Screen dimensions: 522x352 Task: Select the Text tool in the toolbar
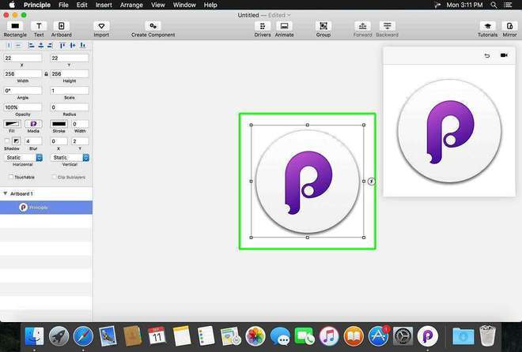coord(39,26)
